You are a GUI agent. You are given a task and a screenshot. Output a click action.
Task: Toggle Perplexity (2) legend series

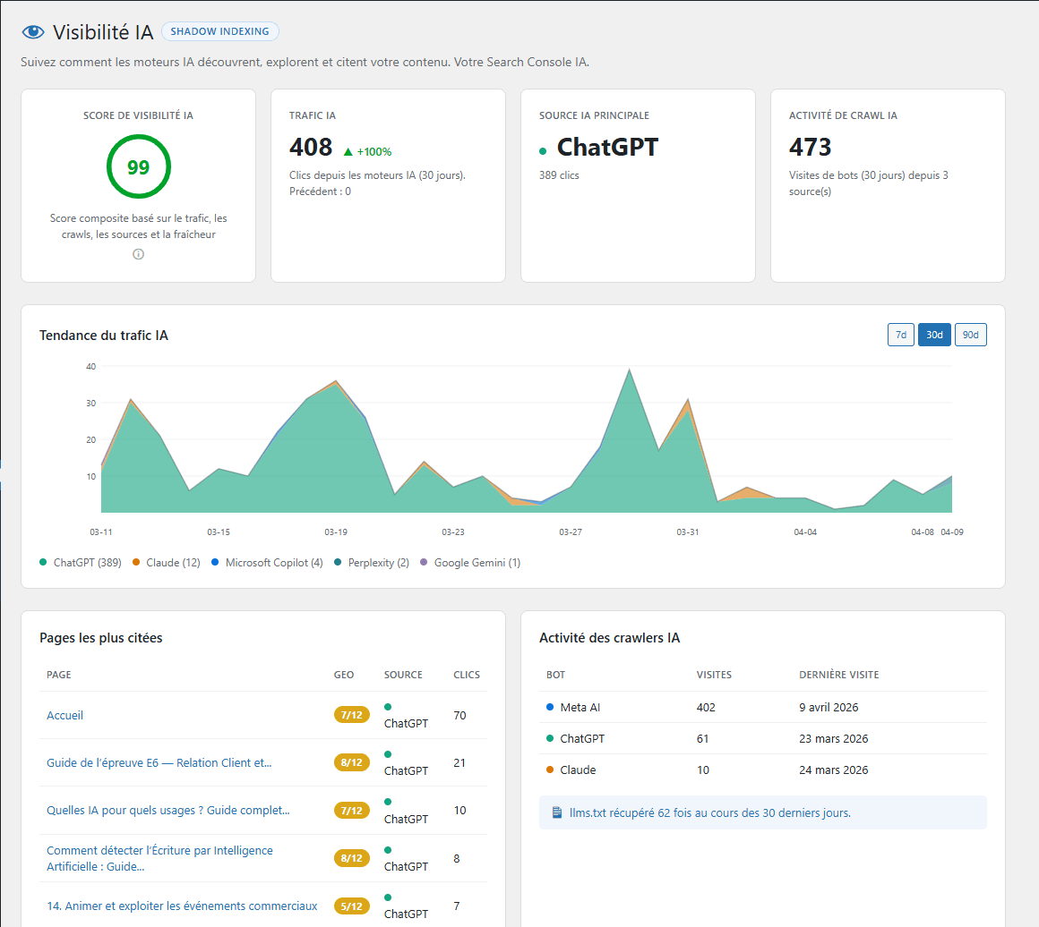(x=372, y=562)
